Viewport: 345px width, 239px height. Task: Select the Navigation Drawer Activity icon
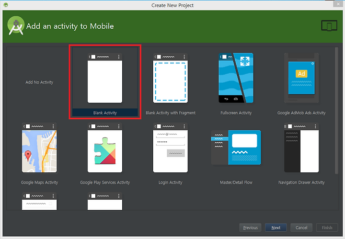click(x=301, y=148)
